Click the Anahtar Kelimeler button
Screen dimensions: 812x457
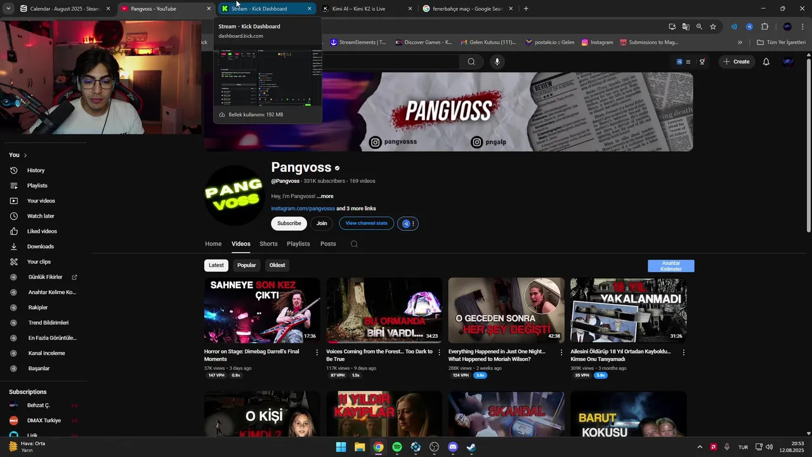[671, 266]
